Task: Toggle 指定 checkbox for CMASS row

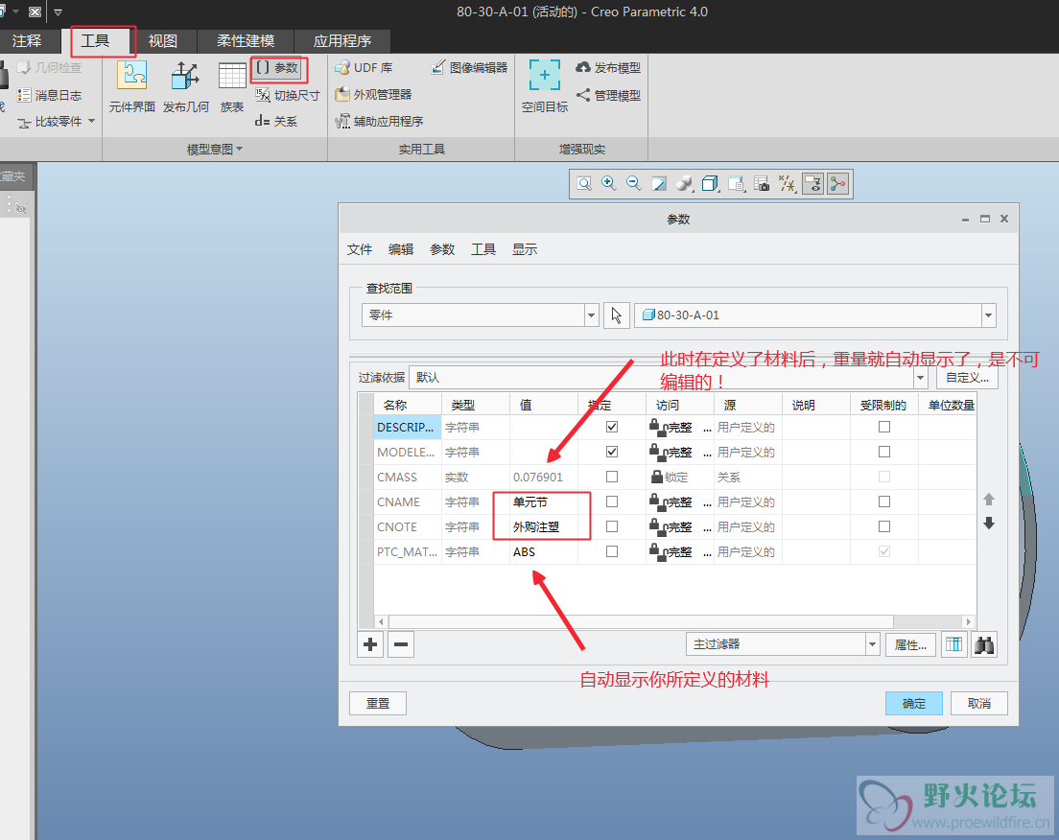Action: [x=612, y=477]
